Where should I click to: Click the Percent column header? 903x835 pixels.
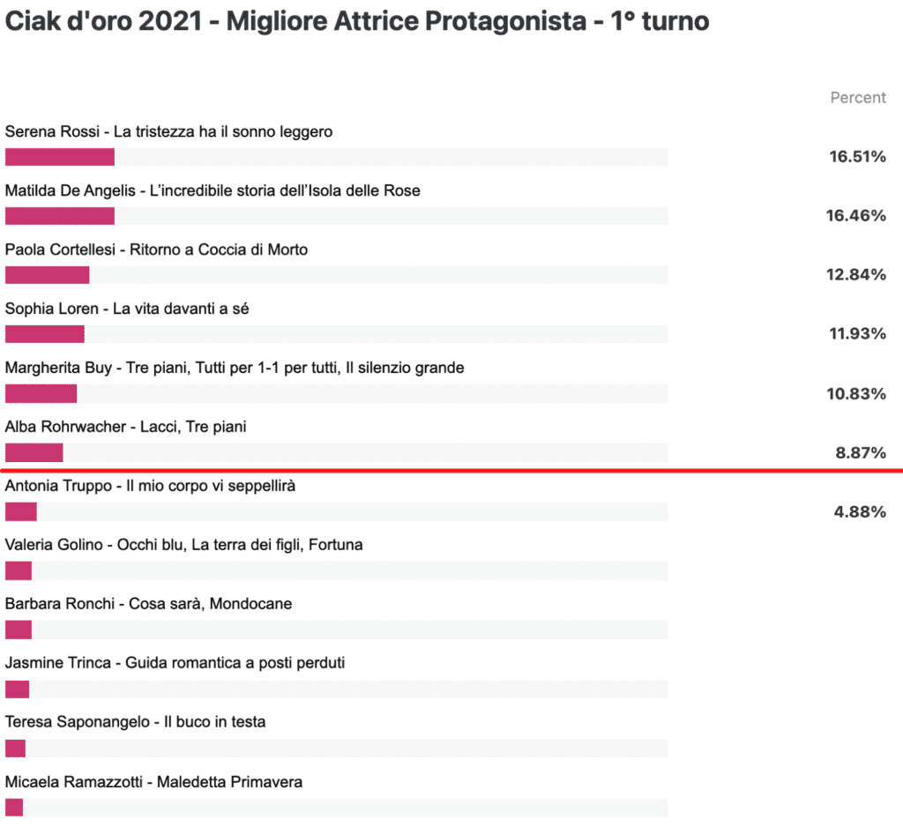point(857,98)
